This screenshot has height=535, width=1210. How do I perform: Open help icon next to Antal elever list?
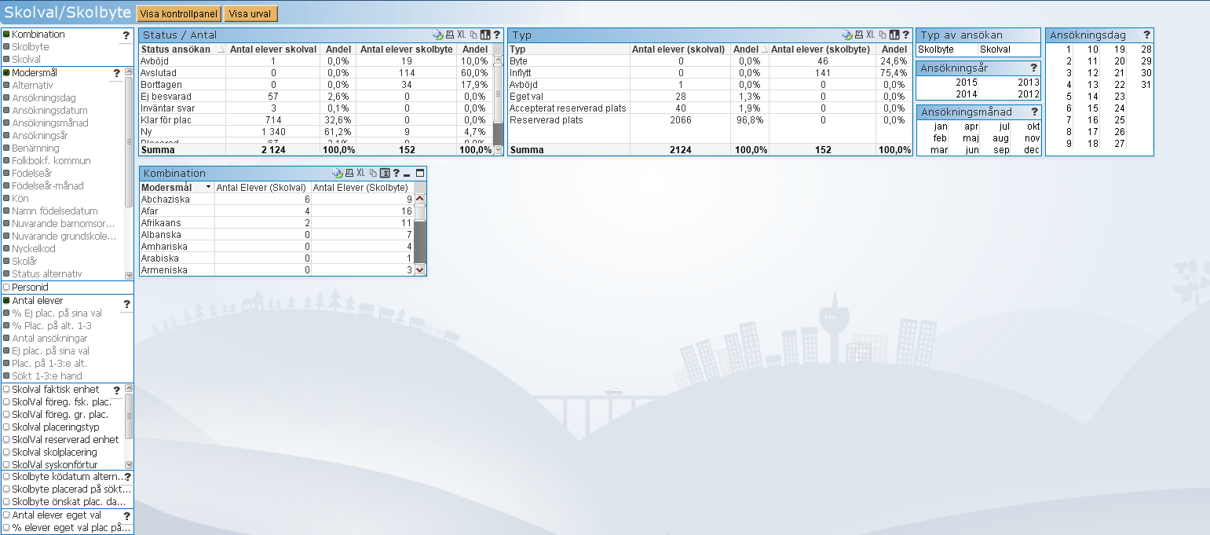[x=126, y=304]
